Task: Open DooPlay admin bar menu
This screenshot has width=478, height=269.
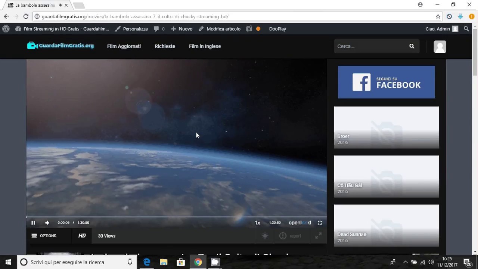Action: [x=277, y=29]
